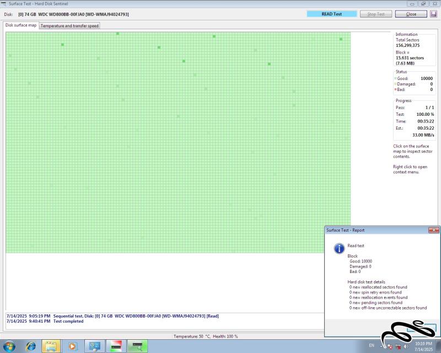
Task: Click '0 new reallocated sectors found' line
Action: coord(378,287)
